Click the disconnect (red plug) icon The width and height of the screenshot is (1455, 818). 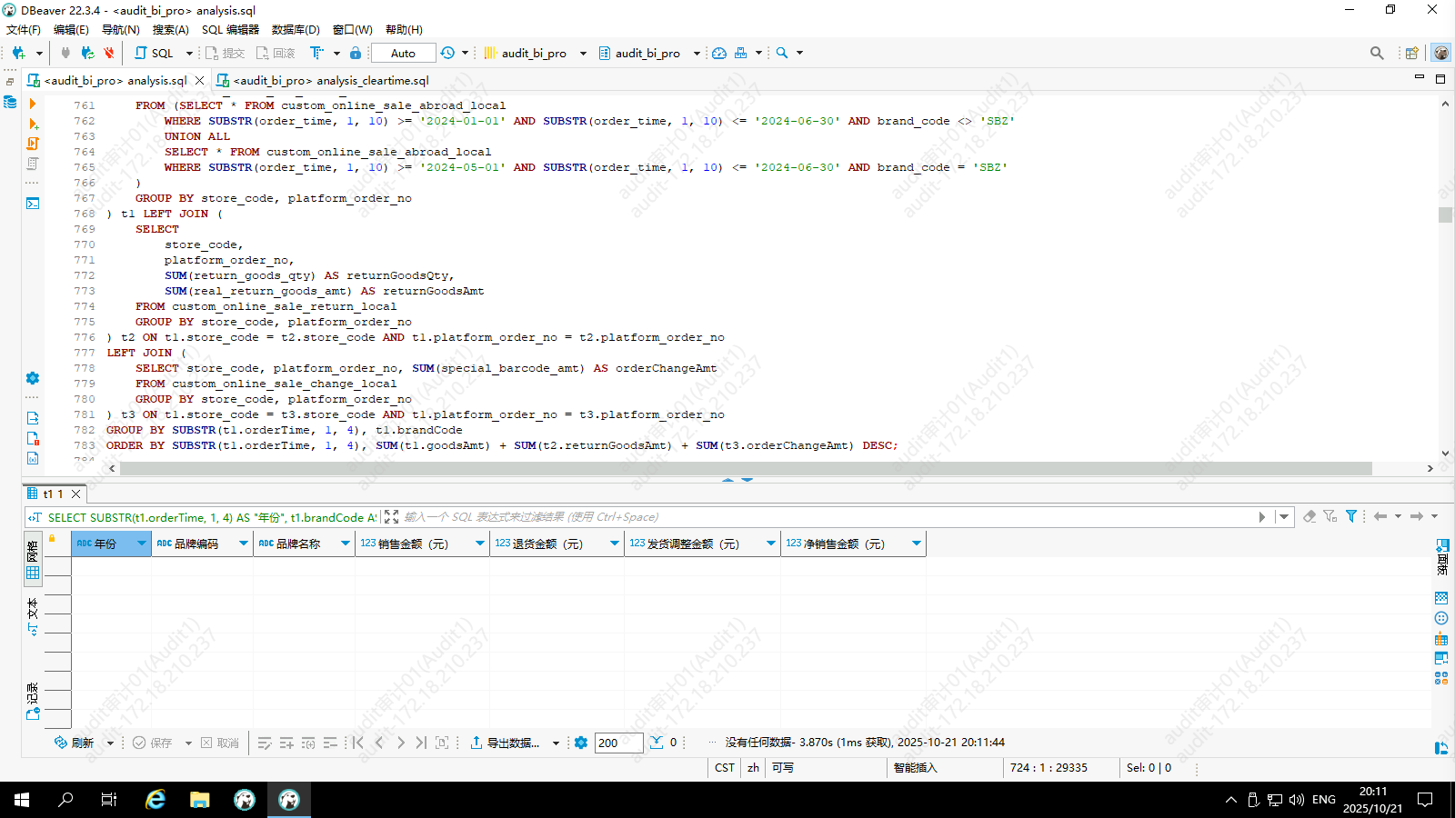109,53
